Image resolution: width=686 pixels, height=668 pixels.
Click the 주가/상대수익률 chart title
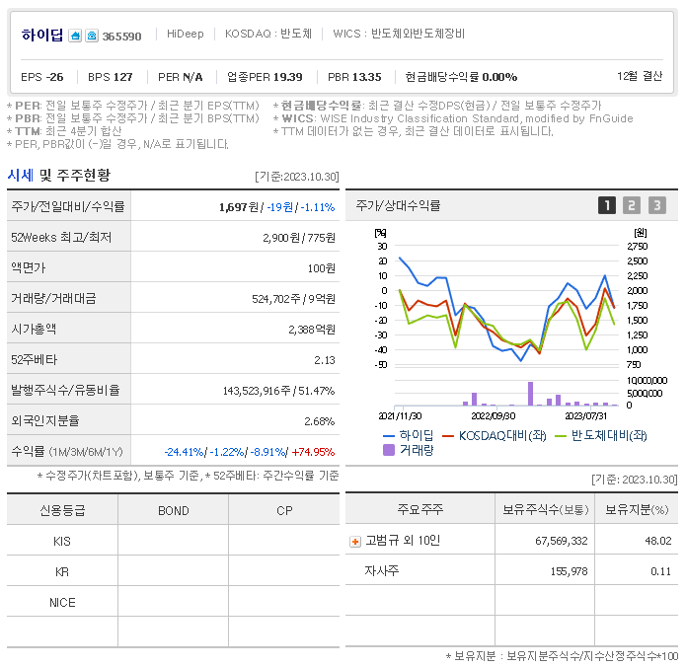click(x=398, y=205)
